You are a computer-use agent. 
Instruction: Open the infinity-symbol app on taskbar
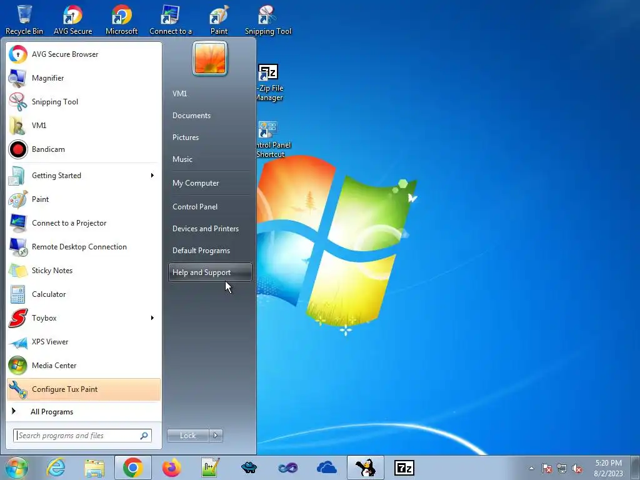(287, 467)
